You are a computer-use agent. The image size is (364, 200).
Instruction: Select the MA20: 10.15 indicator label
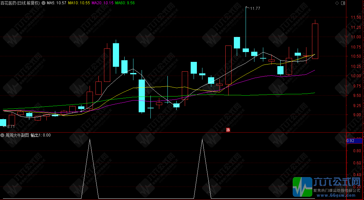point(102,3)
